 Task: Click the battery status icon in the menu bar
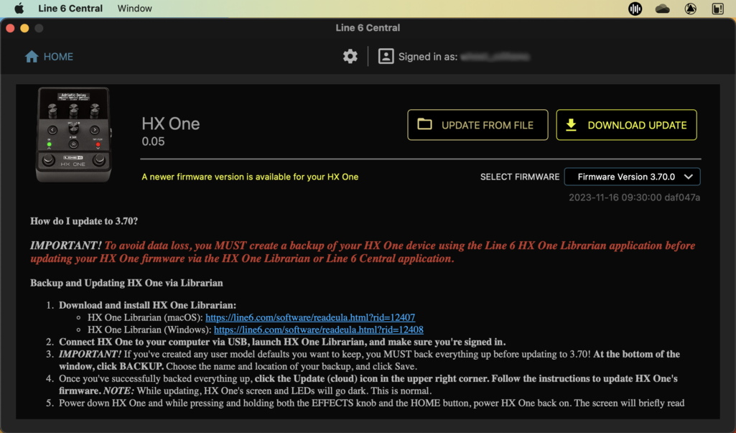click(x=715, y=8)
